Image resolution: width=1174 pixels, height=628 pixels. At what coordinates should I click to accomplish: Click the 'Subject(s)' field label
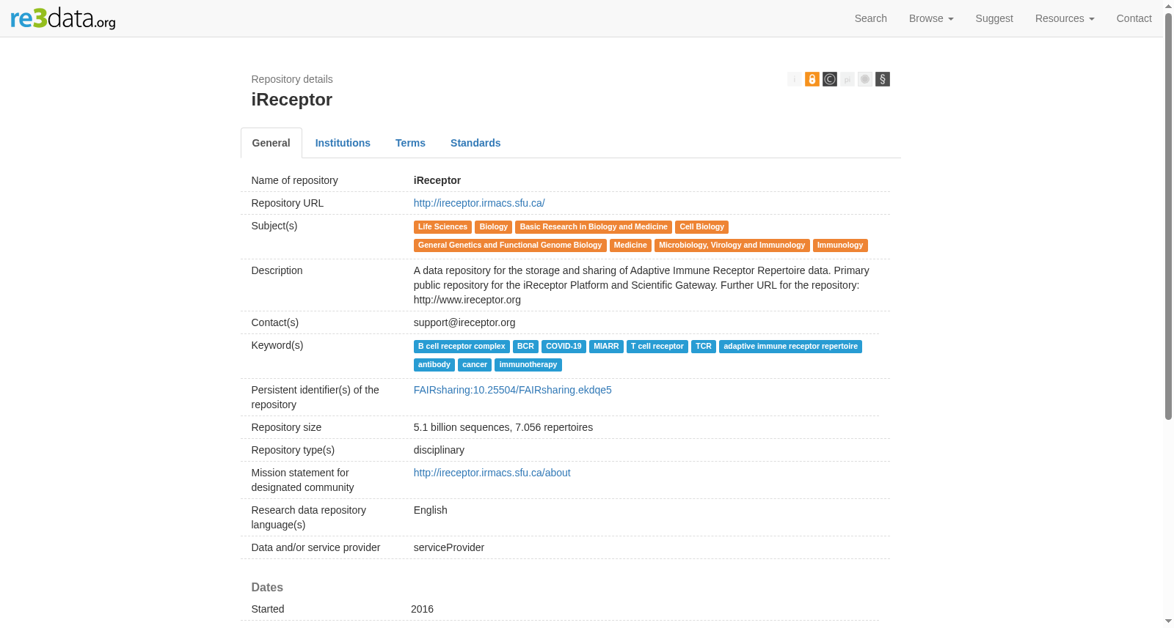coord(274,226)
